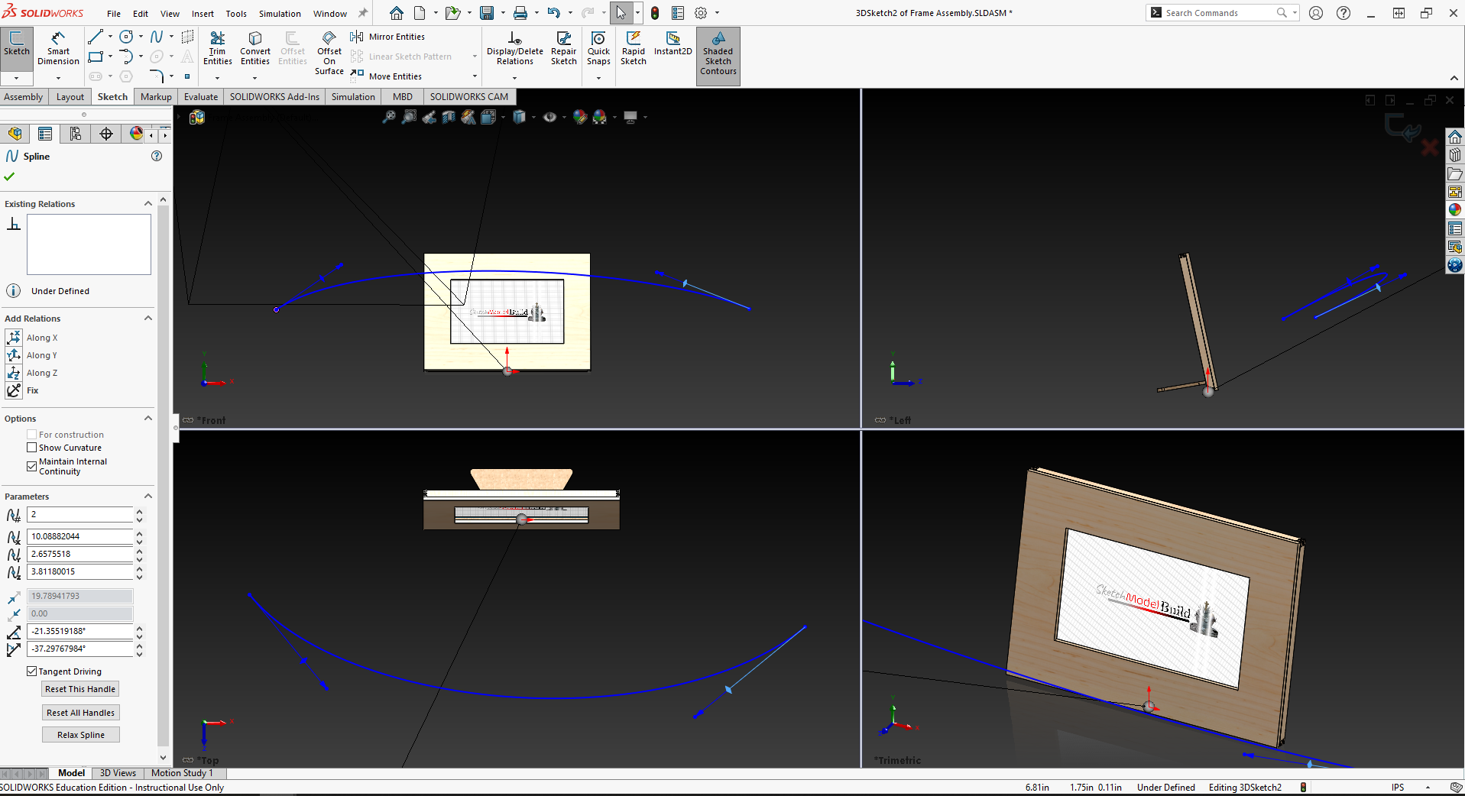Open Quick Snaps dropdown arrow
Viewport: 1465px width, 796px height.
598,78
